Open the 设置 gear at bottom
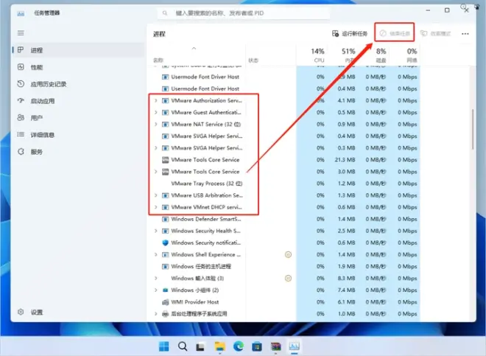The width and height of the screenshot is (486, 356). 21,312
